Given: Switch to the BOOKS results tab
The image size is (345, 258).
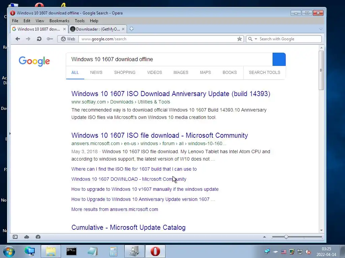Looking at the screenshot, I should [x=230, y=73].
